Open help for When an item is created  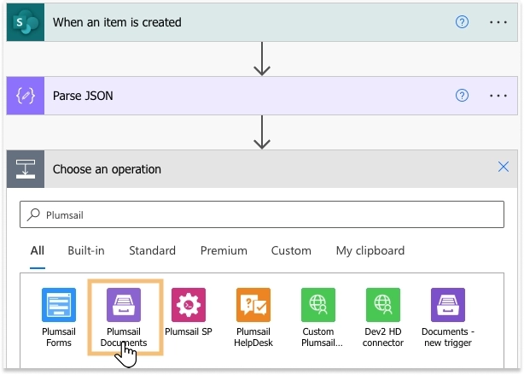coord(462,22)
